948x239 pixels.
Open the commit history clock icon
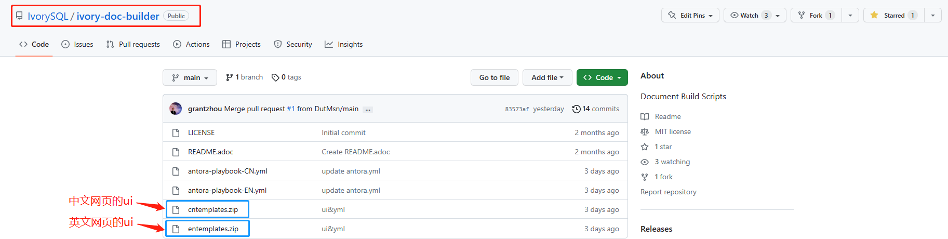click(x=576, y=109)
